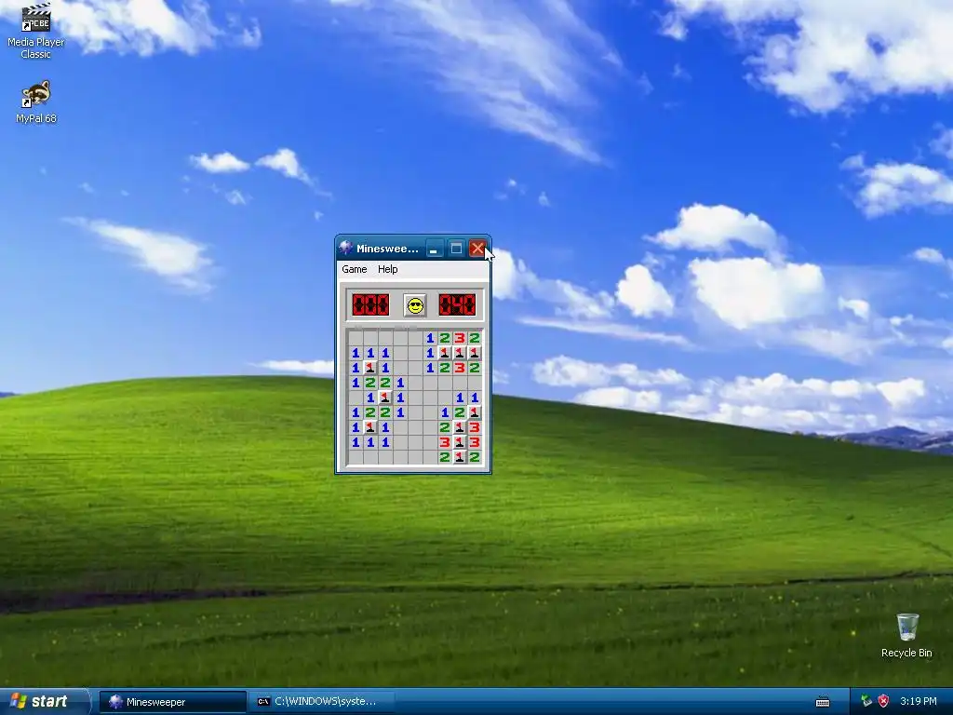This screenshot has height=715, width=953.
Task: Click the red 3 directly below the three flags
Action: (x=460, y=368)
